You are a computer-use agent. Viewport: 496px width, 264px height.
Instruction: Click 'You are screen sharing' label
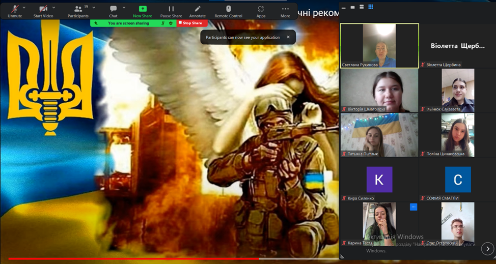tap(128, 23)
